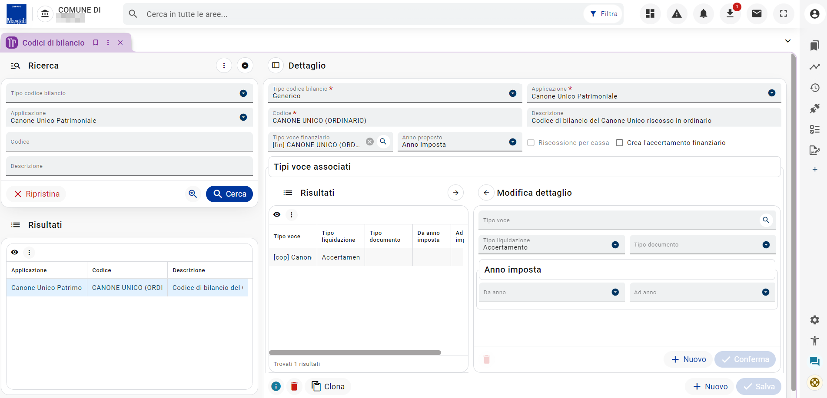Image resolution: width=827 pixels, height=398 pixels.
Task: Delete the budget code with red trash icon
Action: 294,386
